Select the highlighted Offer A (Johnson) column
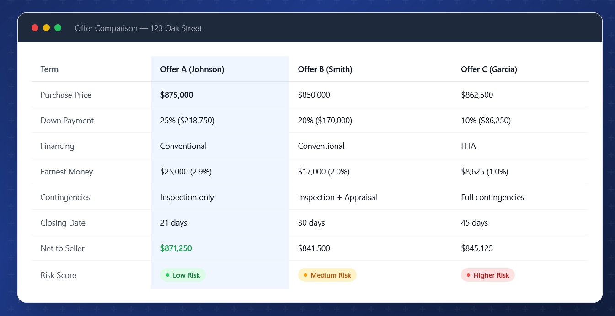Image resolution: width=615 pixels, height=316 pixels. [x=219, y=171]
